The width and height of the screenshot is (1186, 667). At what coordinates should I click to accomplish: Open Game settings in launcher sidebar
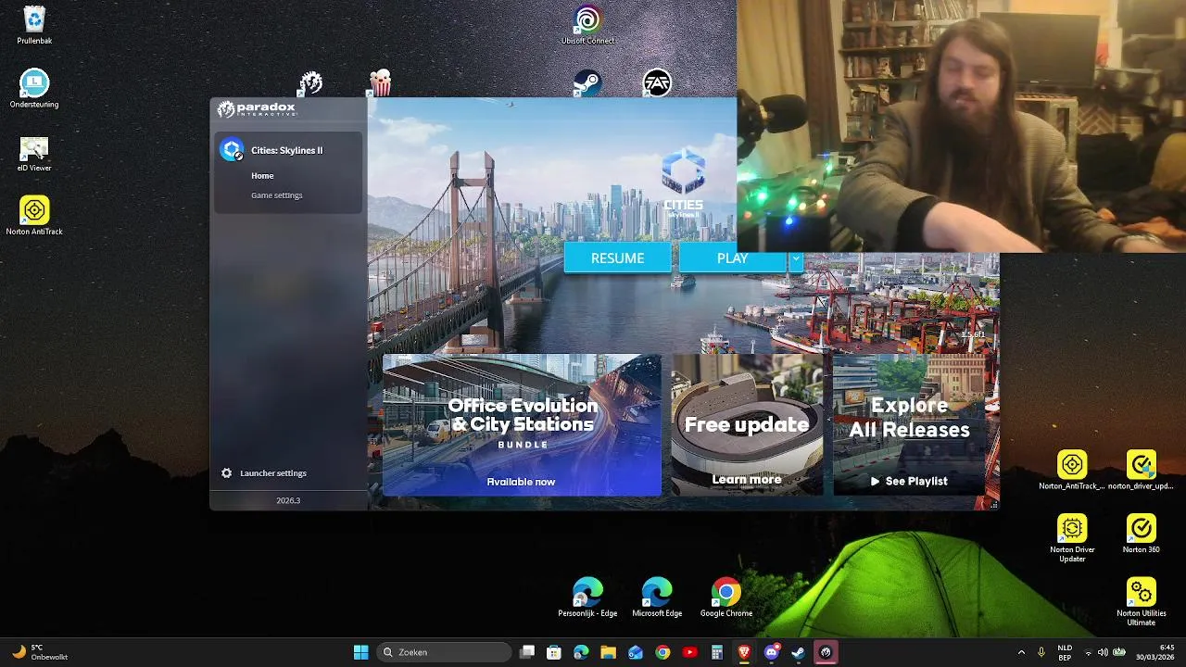coord(276,195)
